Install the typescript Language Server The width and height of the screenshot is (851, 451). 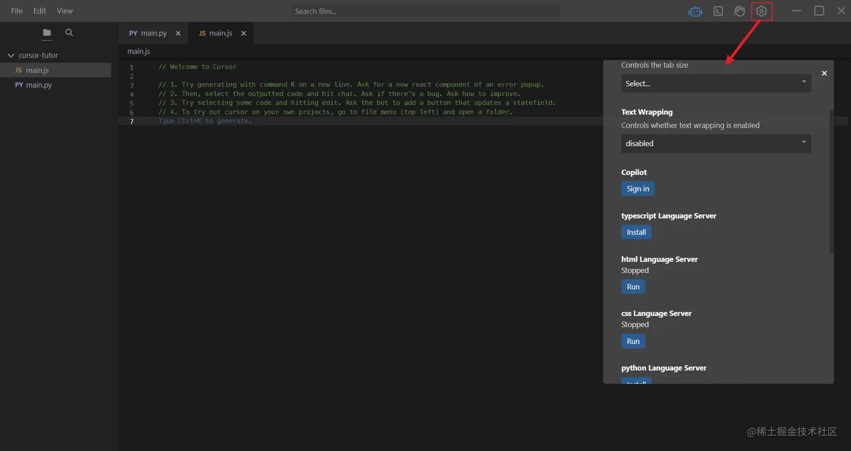(x=636, y=232)
